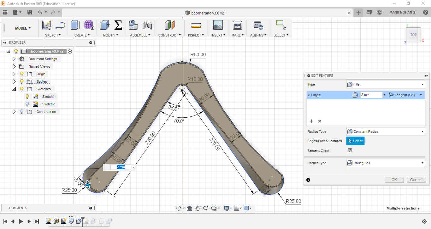431x229 pixels.
Task: Toggle visibility bulb for Bodies folder
Action: (21, 81)
